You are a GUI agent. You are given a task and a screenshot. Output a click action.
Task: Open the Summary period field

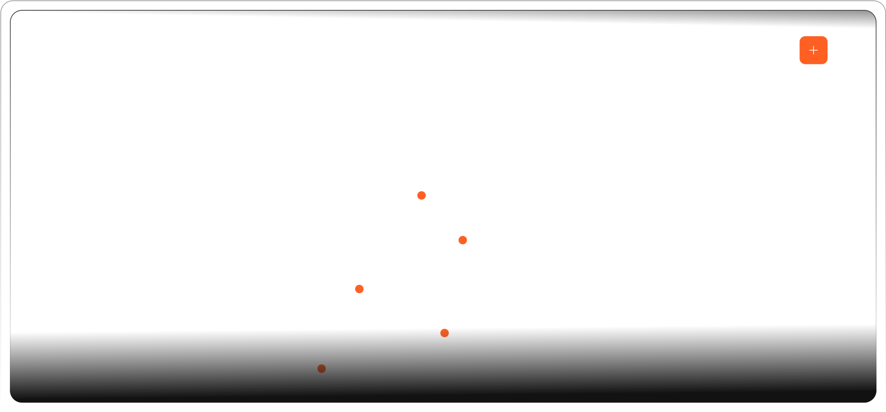(x=730, y=119)
